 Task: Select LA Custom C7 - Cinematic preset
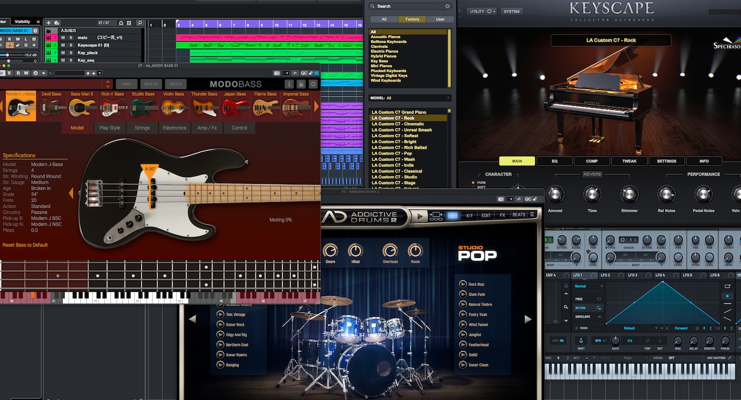[408, 124]
